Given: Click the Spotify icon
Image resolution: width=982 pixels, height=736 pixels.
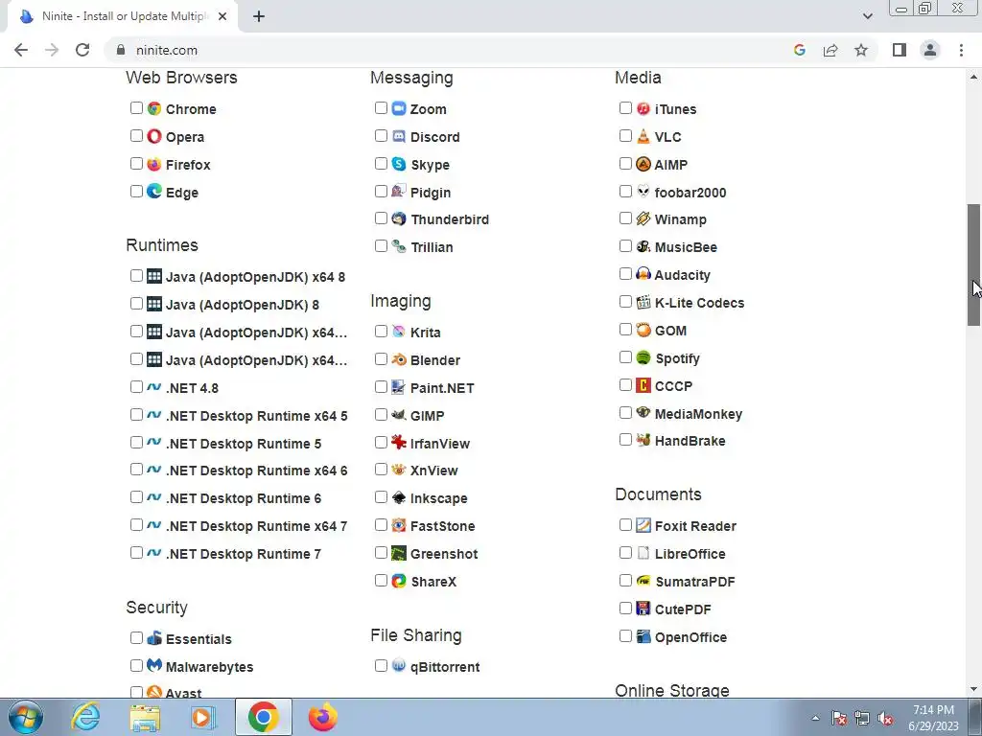Looking at the screenshot, I should click(643, 358).
